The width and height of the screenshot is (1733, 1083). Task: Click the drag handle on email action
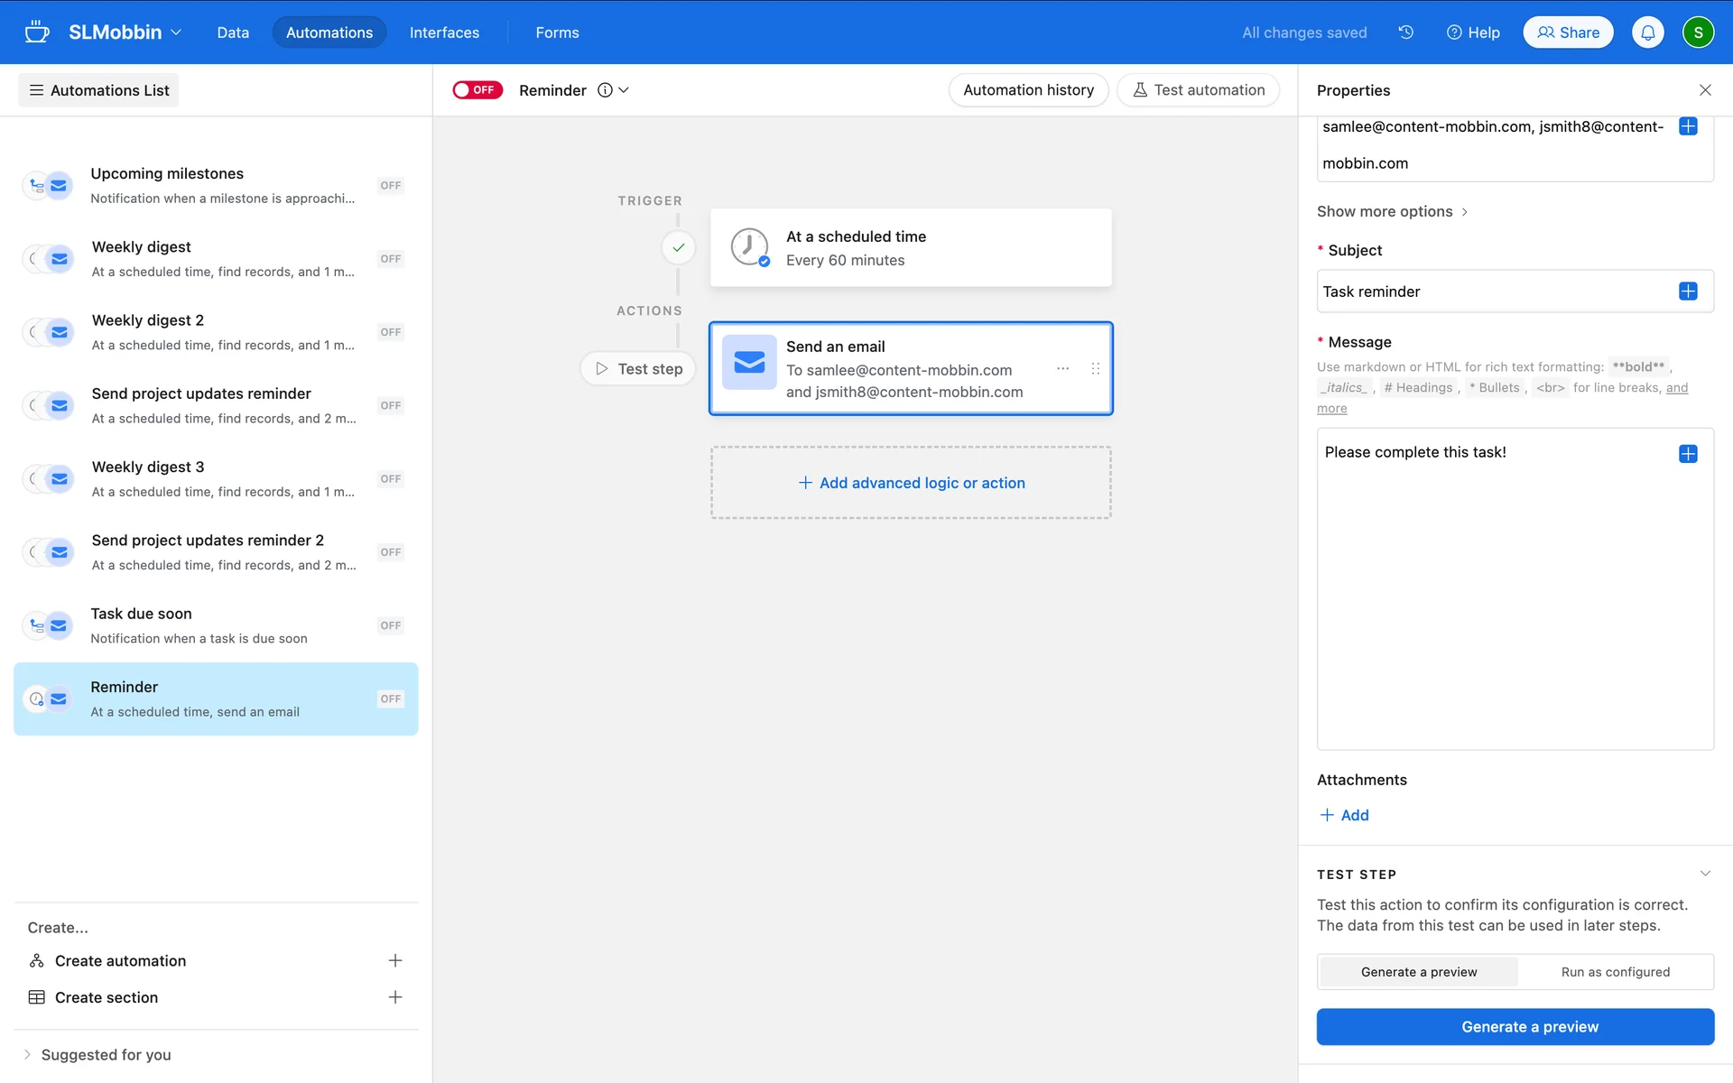(x=1095, y=368)
